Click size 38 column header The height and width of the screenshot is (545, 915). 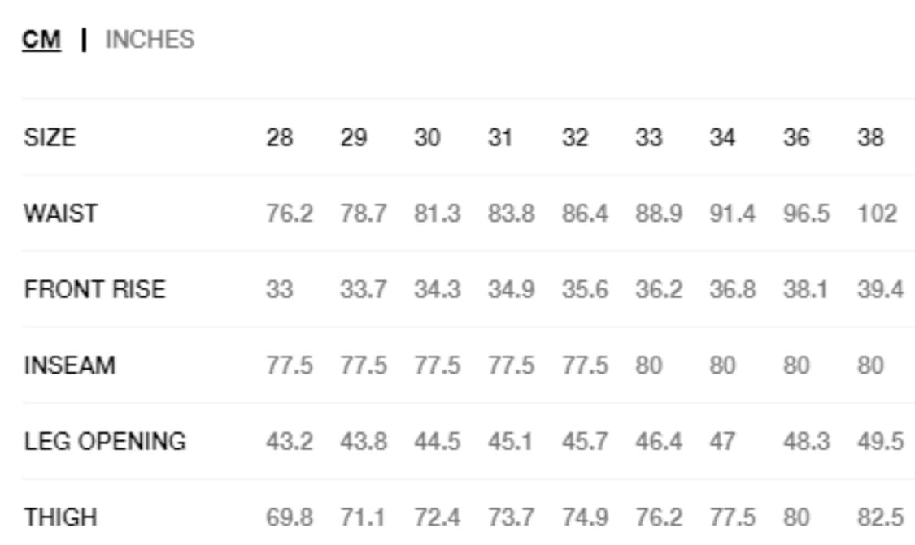coord(870,137)
